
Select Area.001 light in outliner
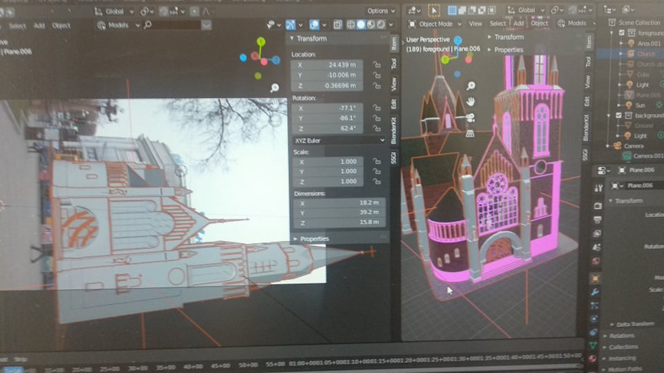648,43
